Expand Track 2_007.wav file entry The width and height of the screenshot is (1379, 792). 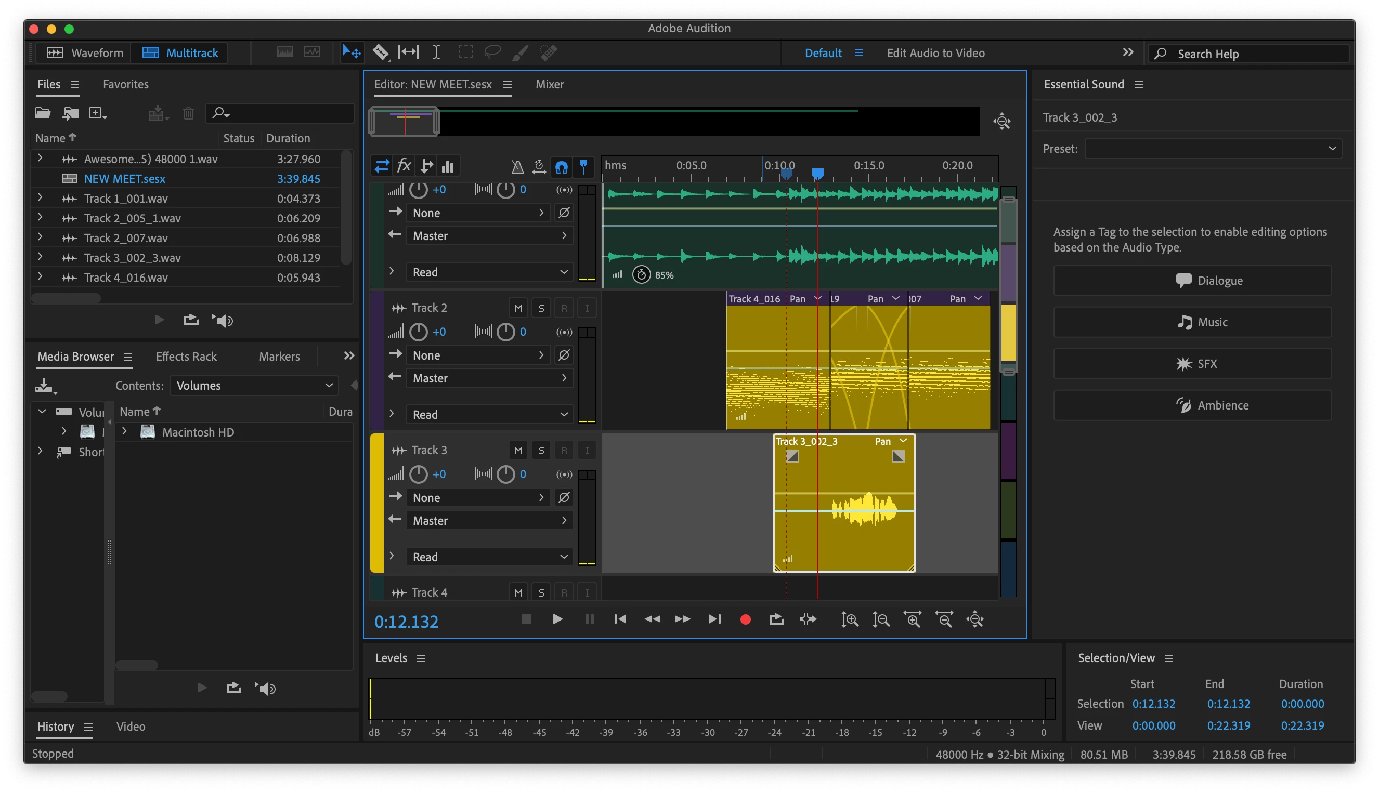[40, 237]
